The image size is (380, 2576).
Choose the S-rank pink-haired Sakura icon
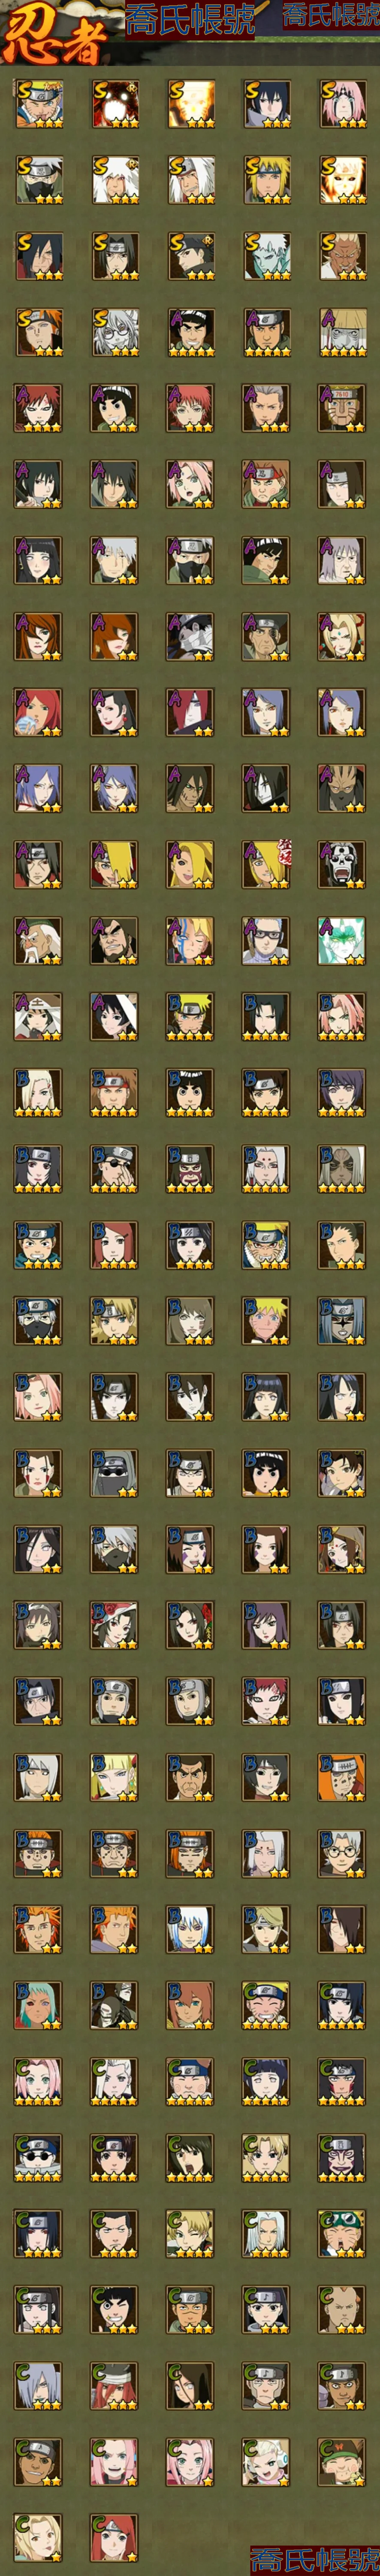click(x=342, y=104)
